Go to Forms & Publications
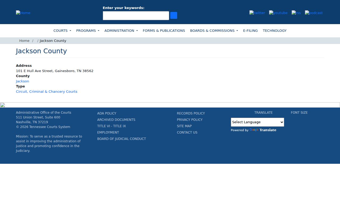 (x=164, y=31)
